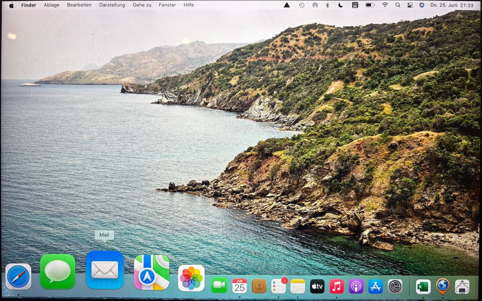Image resolution: width=482 pixels, height=301 pixels.
Task: Open the Darstellung menu
Action: (x=112, y=5)
